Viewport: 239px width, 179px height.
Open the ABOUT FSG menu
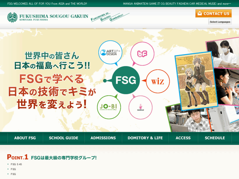(25, 138)
